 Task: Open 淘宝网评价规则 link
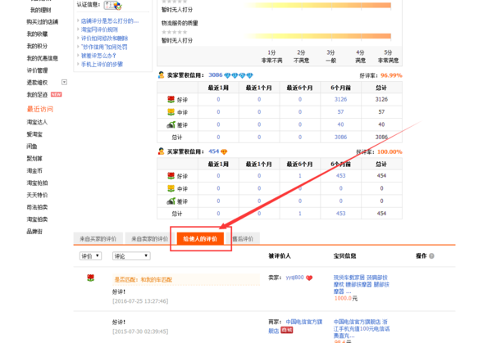[x=99, y=29]
